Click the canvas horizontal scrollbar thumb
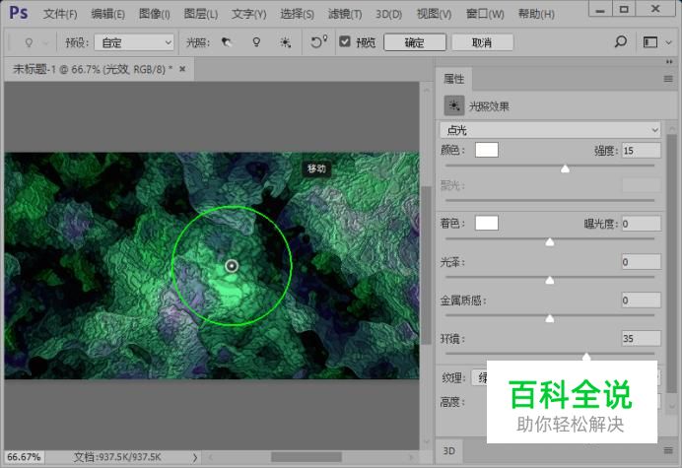 (307, 457)
